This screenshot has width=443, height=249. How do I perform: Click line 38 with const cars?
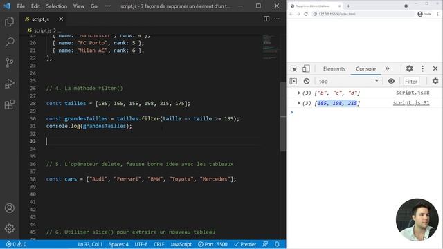(x=141, y=179)
